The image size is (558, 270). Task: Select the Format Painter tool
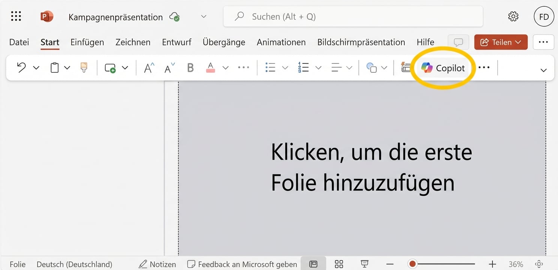point(83,67)
